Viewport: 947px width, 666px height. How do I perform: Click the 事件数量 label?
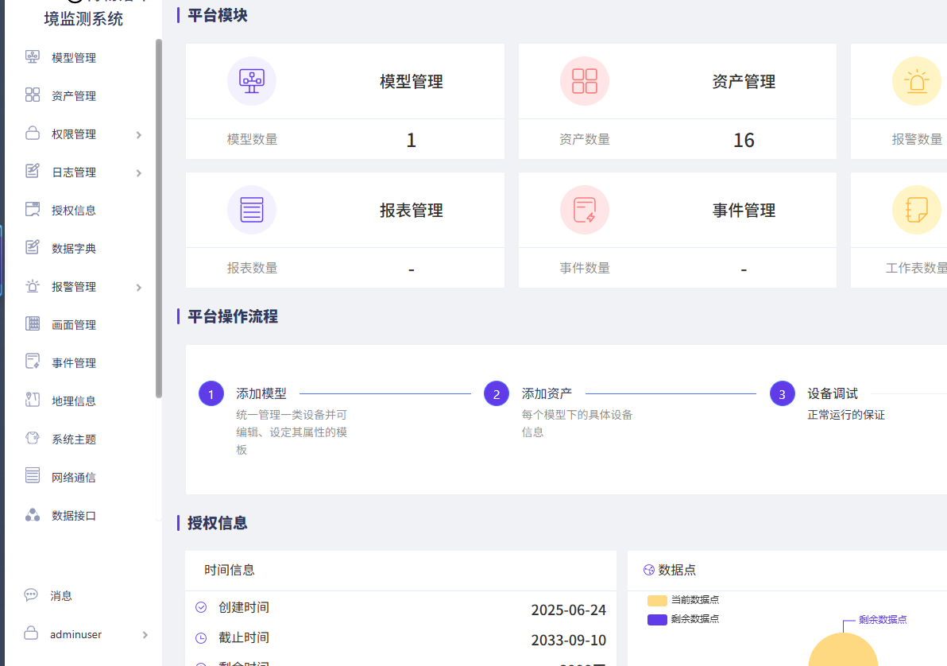click(x=585, y=268)
